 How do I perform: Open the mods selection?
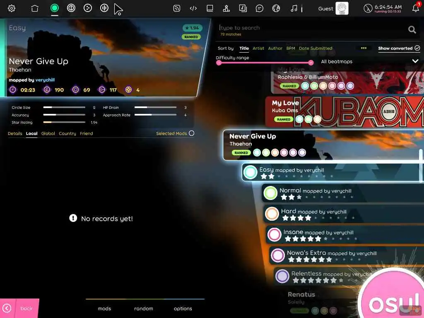pyautogui.click(x=104, y=308)
